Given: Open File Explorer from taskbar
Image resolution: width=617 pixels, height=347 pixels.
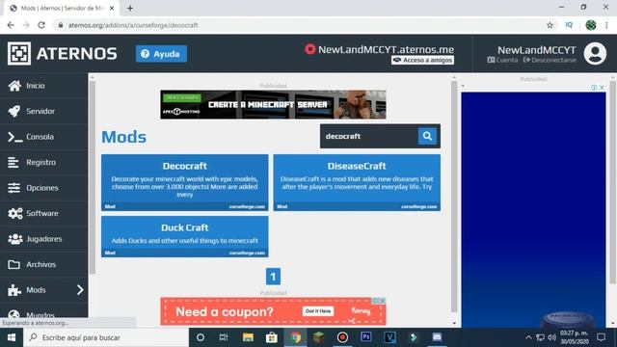Looking at the screenshot, I should click(248, 337).
